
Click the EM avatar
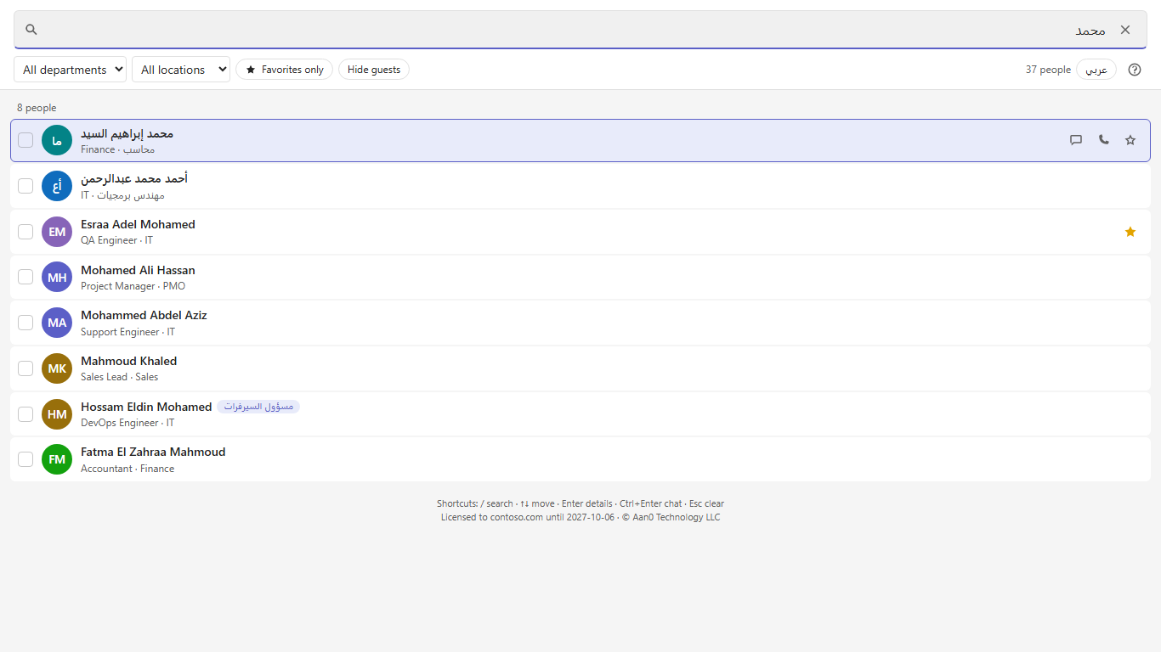pyautogui.click(x=57, y=232)
